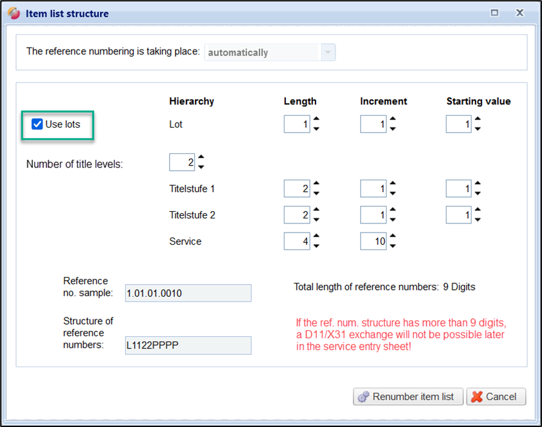Click the app icon in title bar

coord(14,14)
